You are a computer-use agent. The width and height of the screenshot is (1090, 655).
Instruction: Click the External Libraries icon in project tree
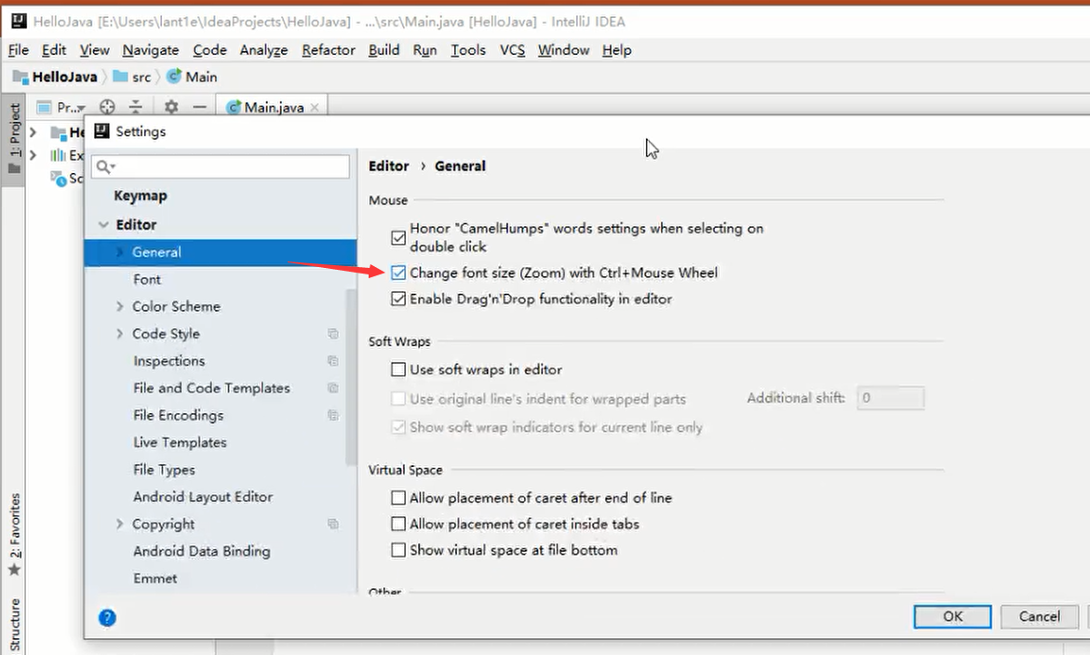pyautogui.click(x=58, y=154)
